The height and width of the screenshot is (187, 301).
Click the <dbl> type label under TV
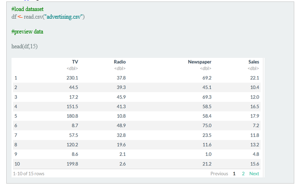pos(72,68)
